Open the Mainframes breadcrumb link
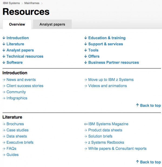 pyautogui.click(x=32, y=3)
